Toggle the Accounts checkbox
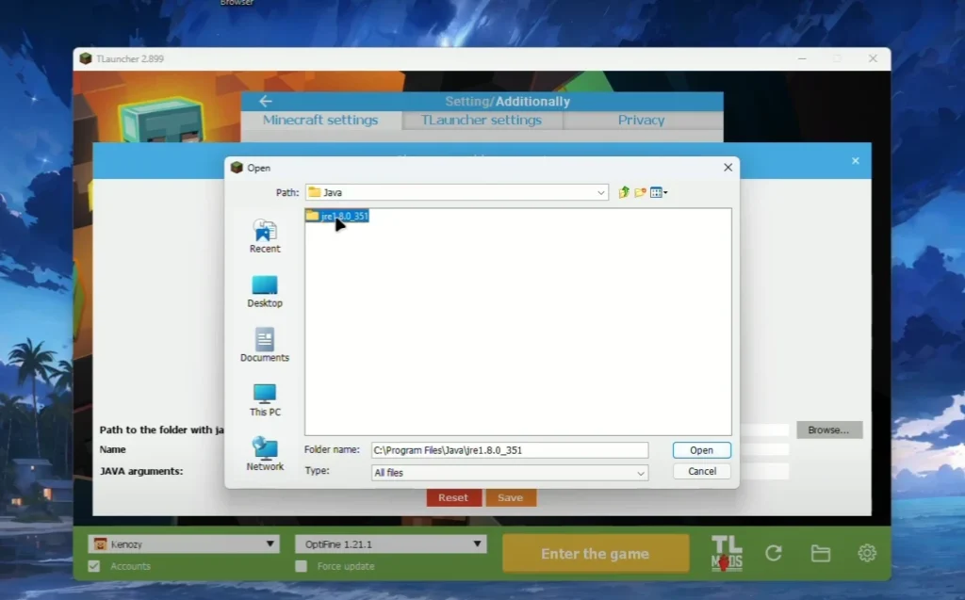The width and height of the screenshot is (965, 600). (94, 566)
